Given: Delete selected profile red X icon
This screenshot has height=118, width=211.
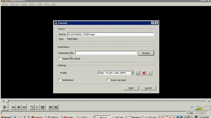Looking at the screenshot, I should pos(144,73).
